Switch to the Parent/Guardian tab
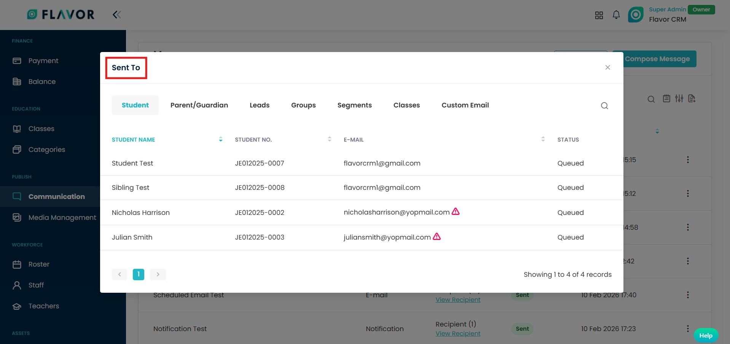 point(199,105)
